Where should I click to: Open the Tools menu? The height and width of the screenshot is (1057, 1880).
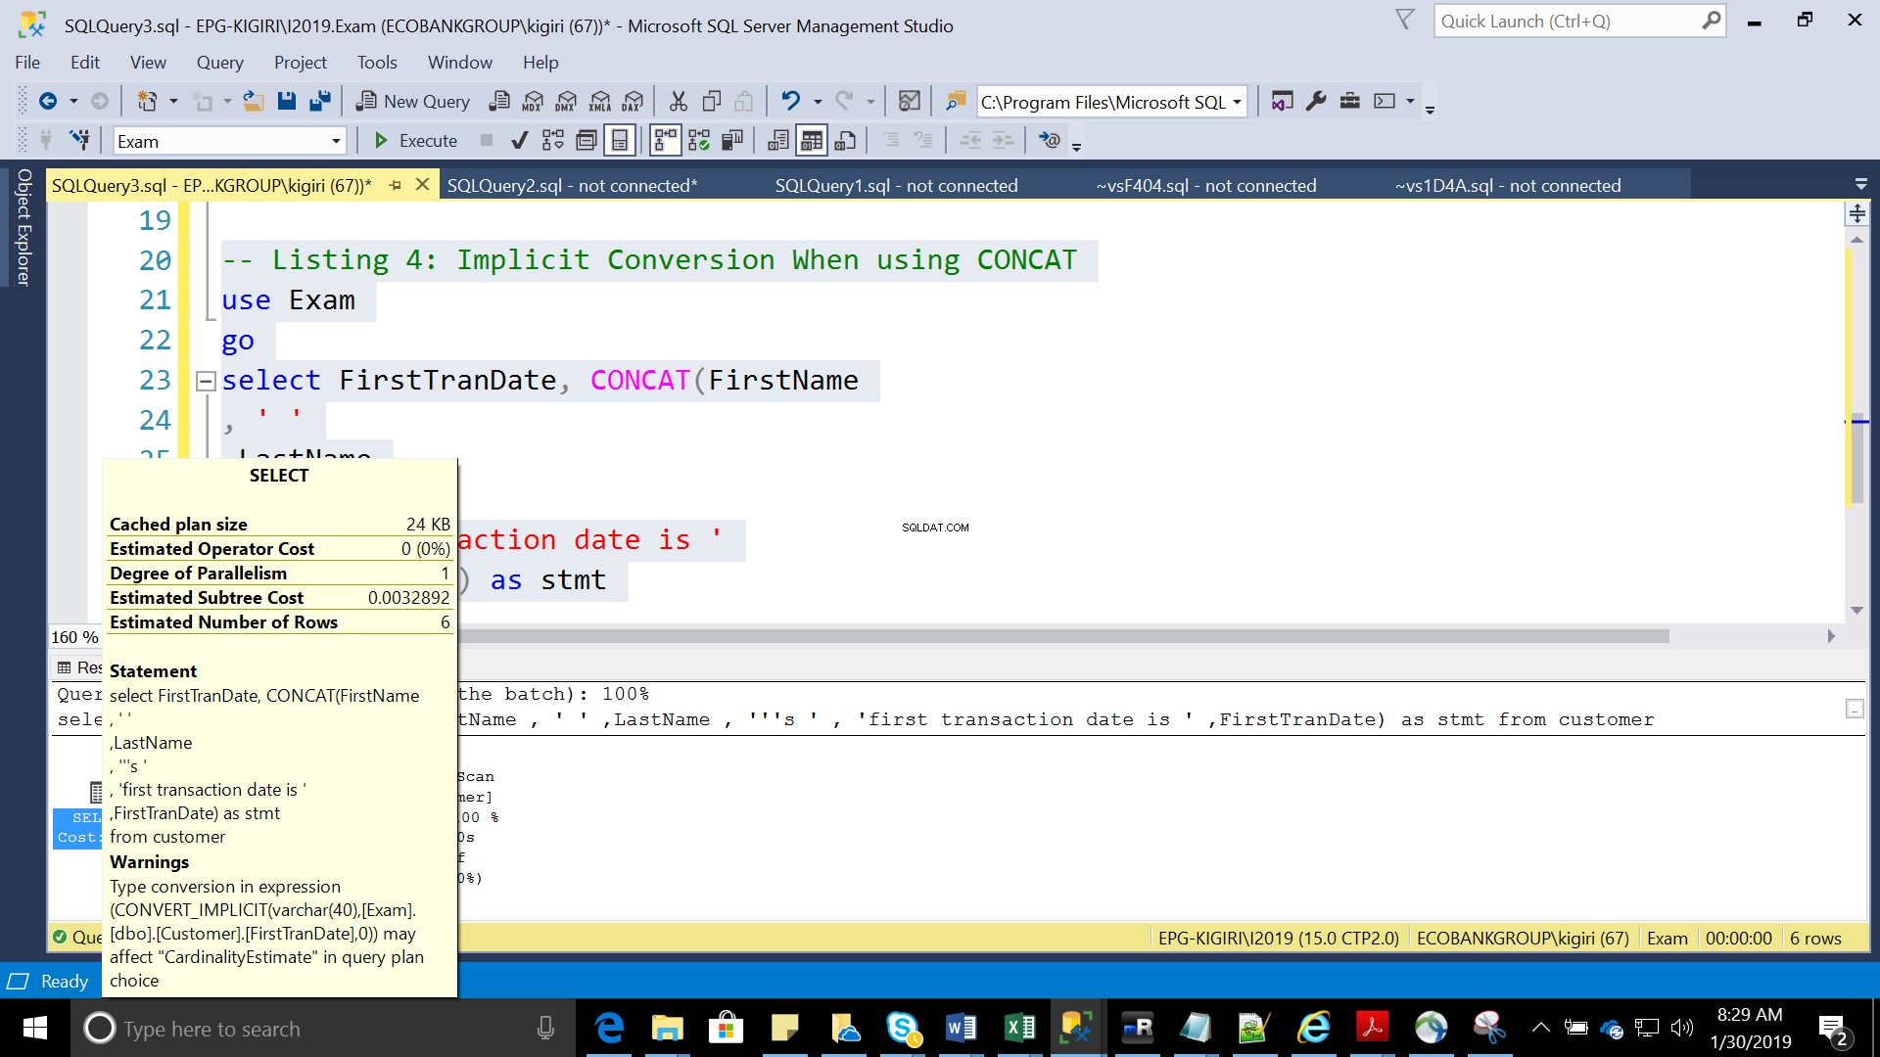(x=377, y=62)
